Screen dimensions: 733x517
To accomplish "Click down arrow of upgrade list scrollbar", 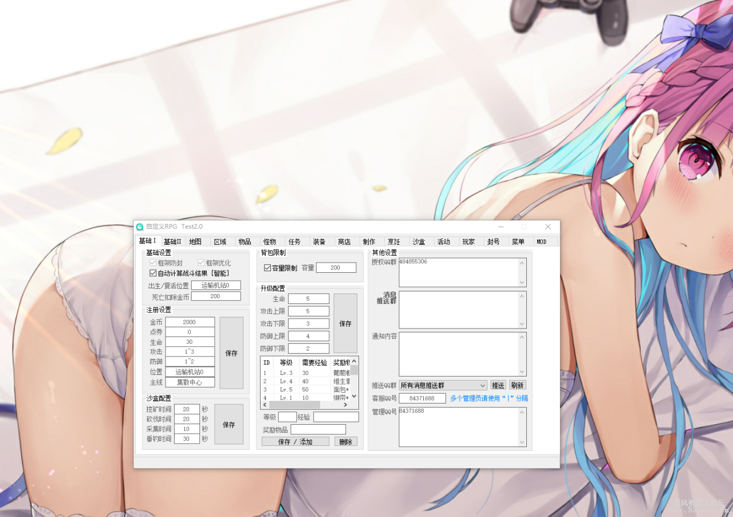I will tap(354, 395).
